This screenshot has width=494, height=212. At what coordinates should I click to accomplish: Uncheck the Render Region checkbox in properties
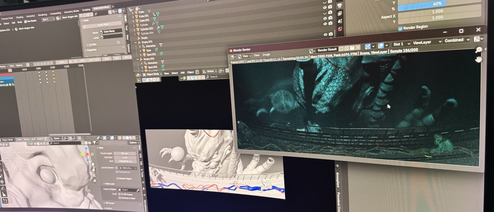(x=400, y=28)
